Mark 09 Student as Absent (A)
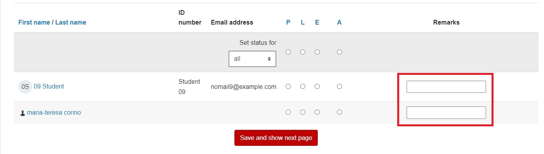The image size is (544, 154). [340, 87]
